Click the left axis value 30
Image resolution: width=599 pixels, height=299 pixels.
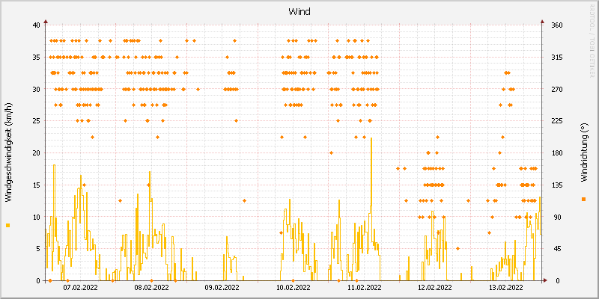36,89
